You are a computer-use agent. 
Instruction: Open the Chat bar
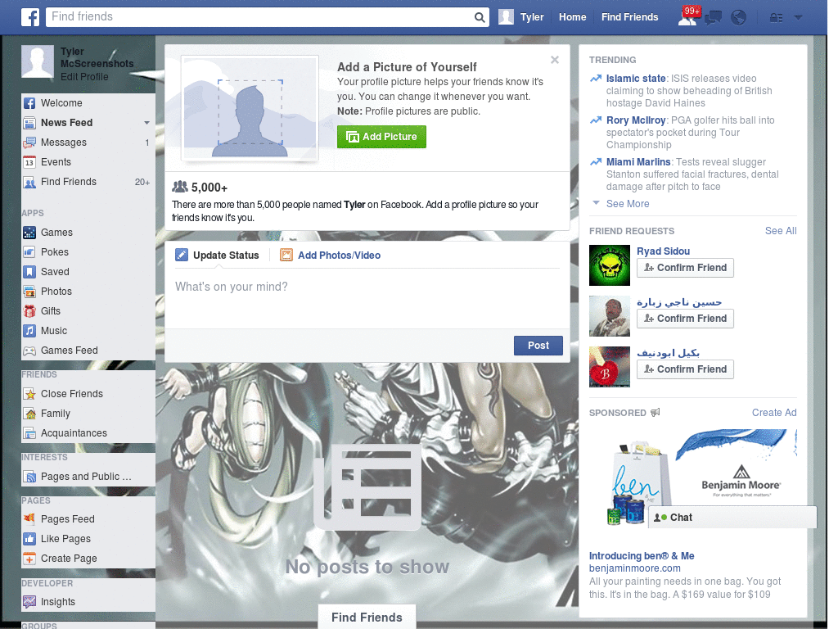732,518
